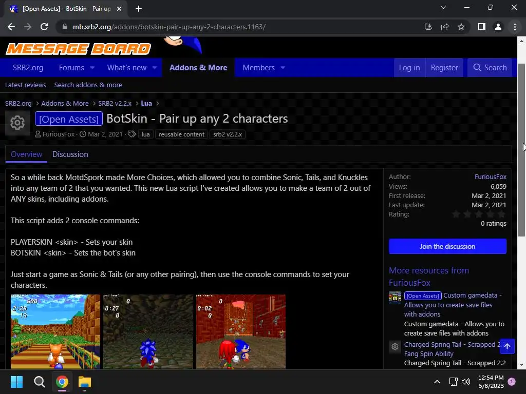
Task: Open the network status tray icon
Action: tap(453, 382)
